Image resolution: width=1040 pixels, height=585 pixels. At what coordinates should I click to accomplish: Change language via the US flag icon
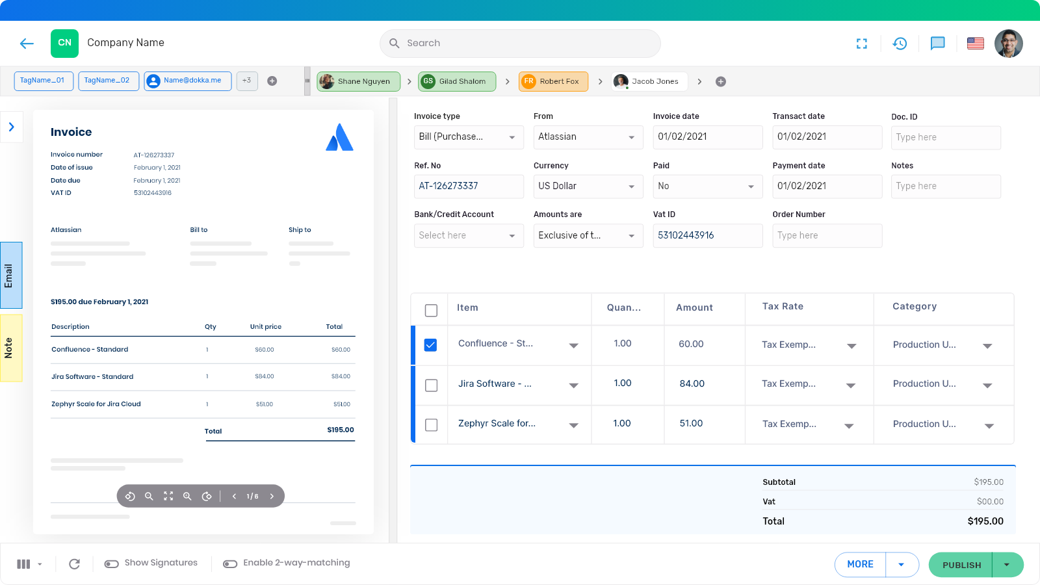[x=975, y=44]
